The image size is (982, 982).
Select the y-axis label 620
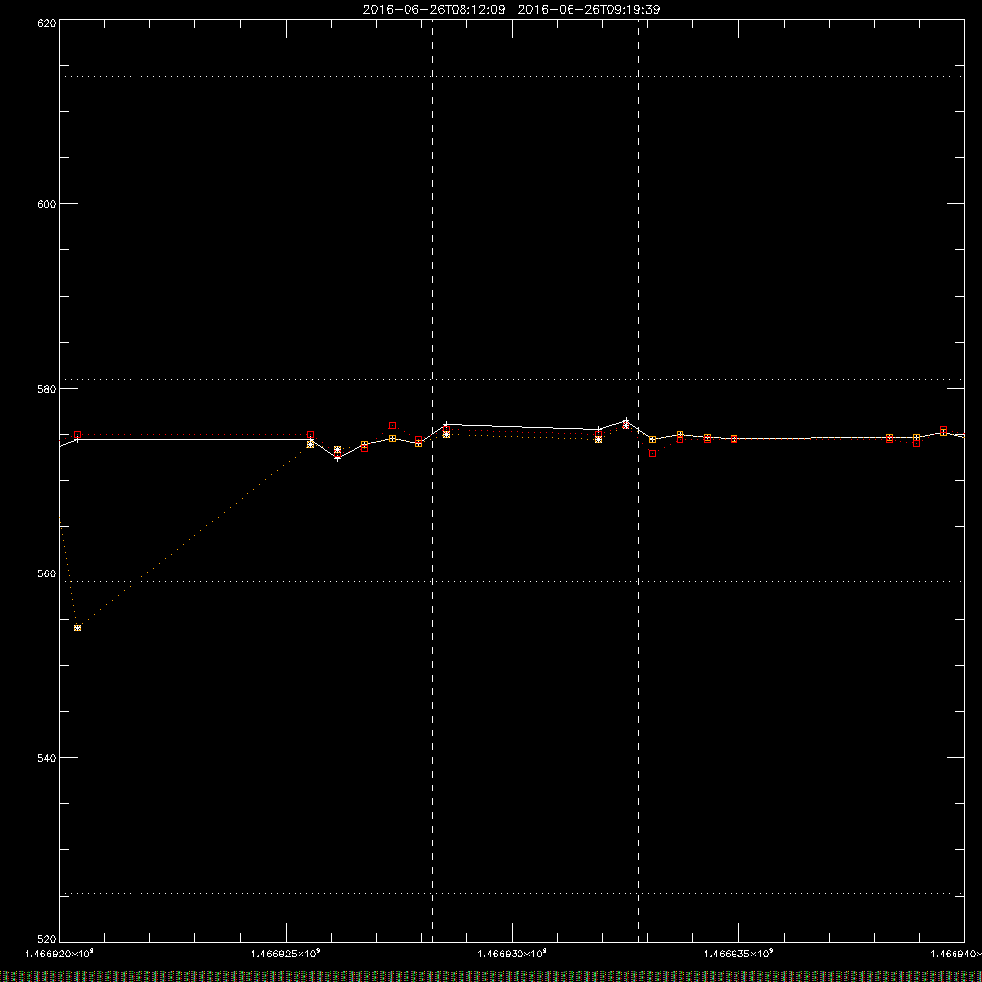coord(47,23)
